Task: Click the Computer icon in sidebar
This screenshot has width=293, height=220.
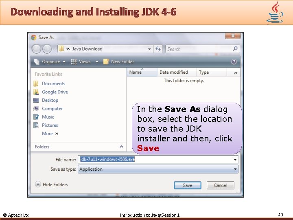Action: (x=36, y=108)
